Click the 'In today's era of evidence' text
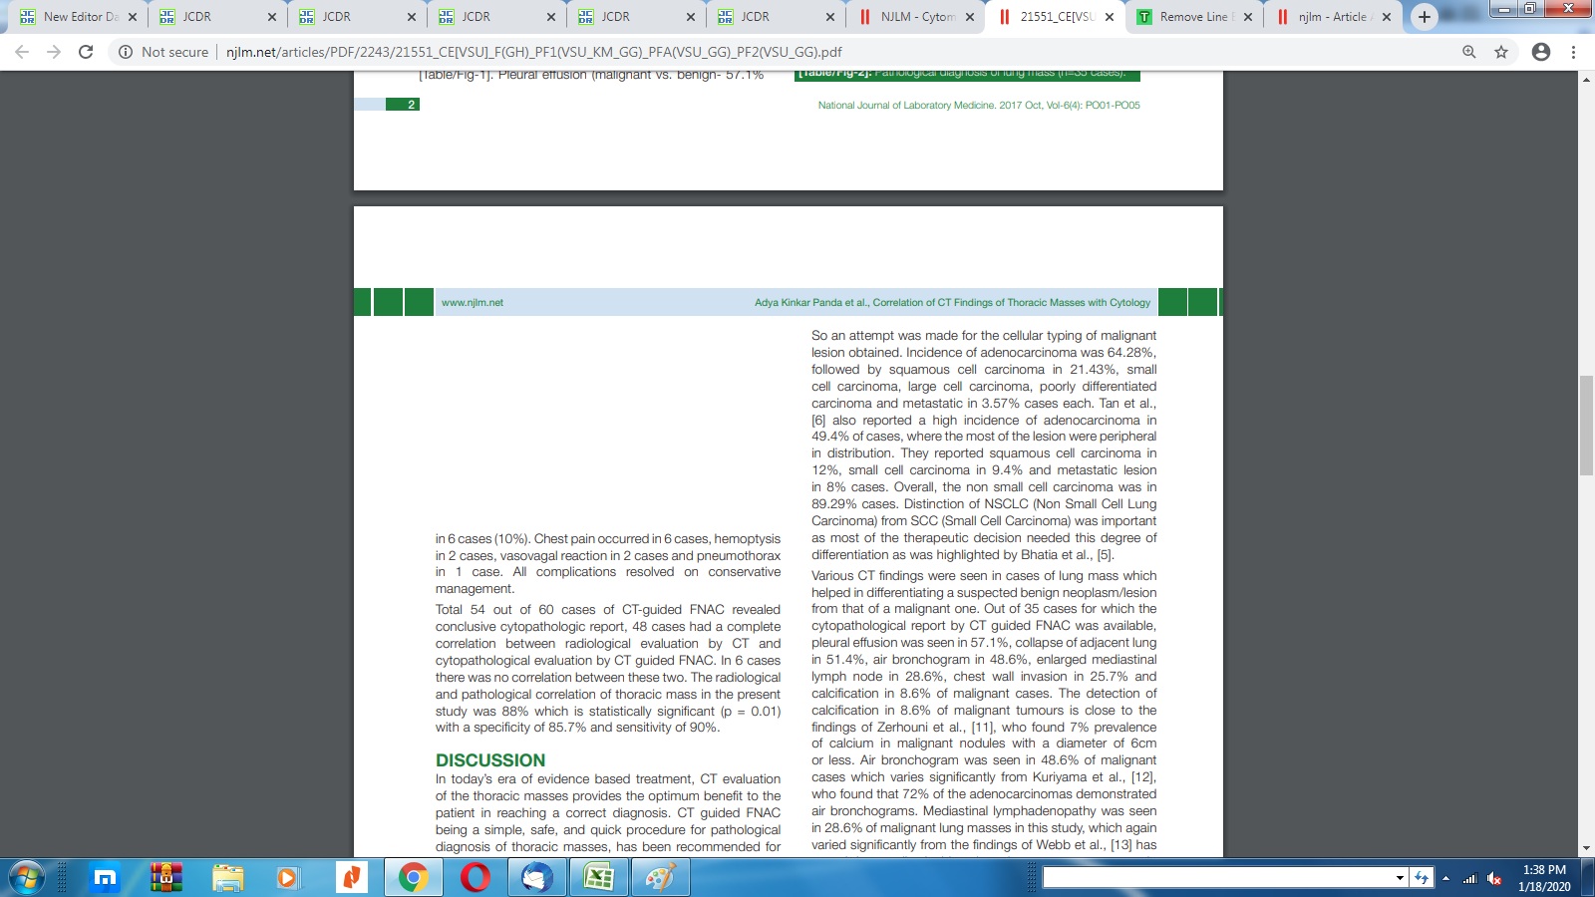Screen dimensions: 1595x897 click(608, 813)
